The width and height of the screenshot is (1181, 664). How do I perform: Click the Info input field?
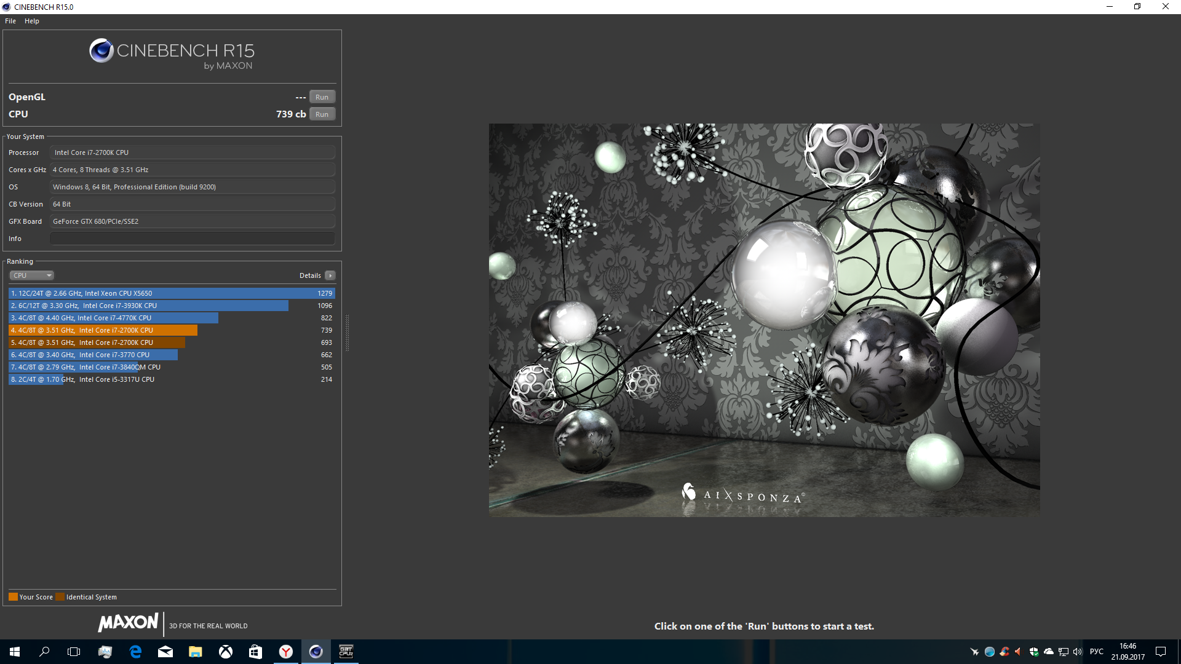point(192,239)
